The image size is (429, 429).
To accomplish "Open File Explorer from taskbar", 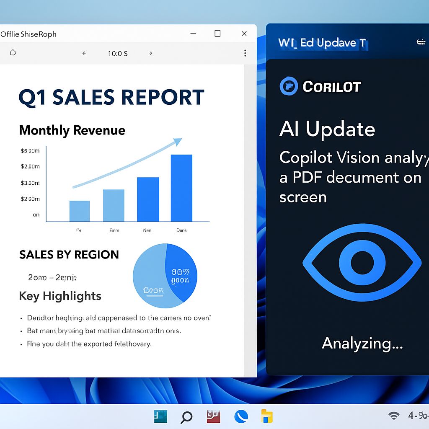I will pyautogui.click(x=267, y=416).
